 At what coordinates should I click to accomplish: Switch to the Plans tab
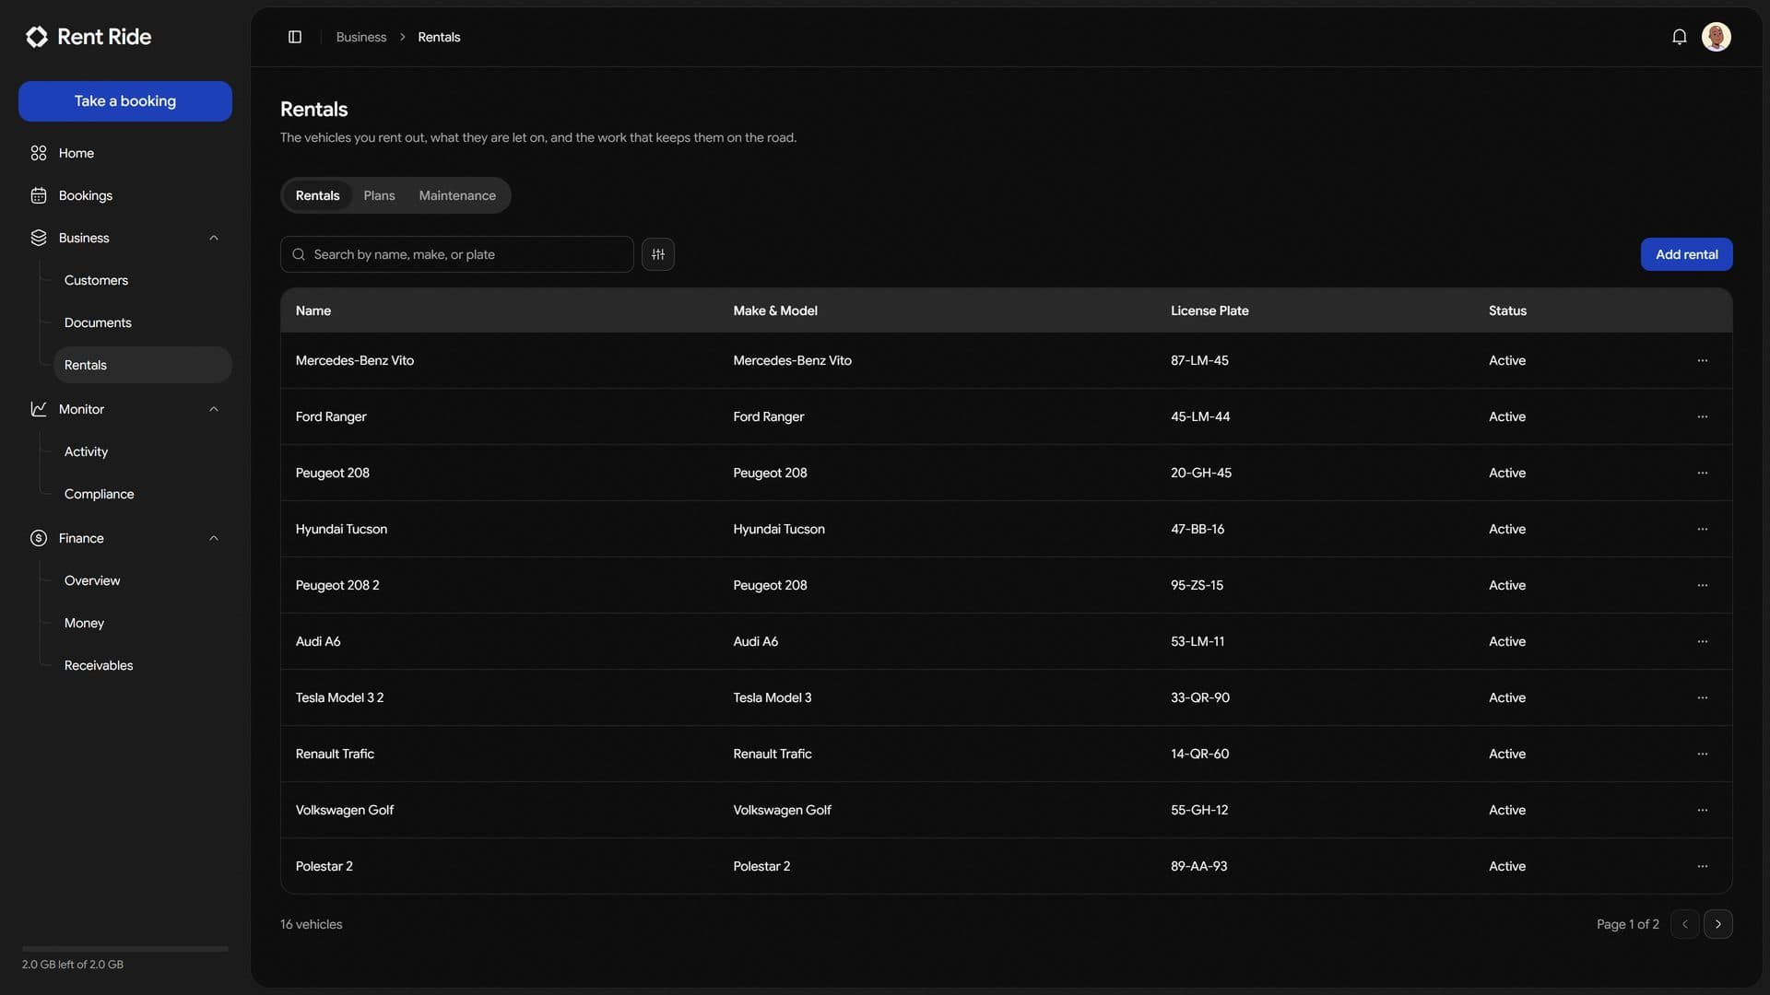pos(379,195)
